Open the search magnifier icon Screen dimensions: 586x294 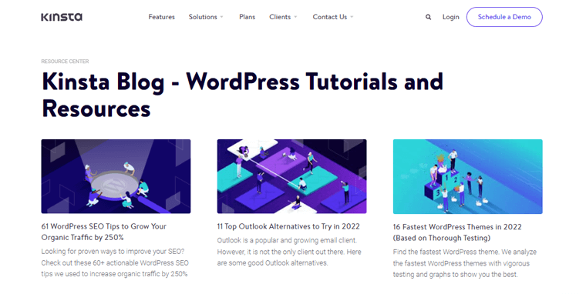(x=428, y=17)
